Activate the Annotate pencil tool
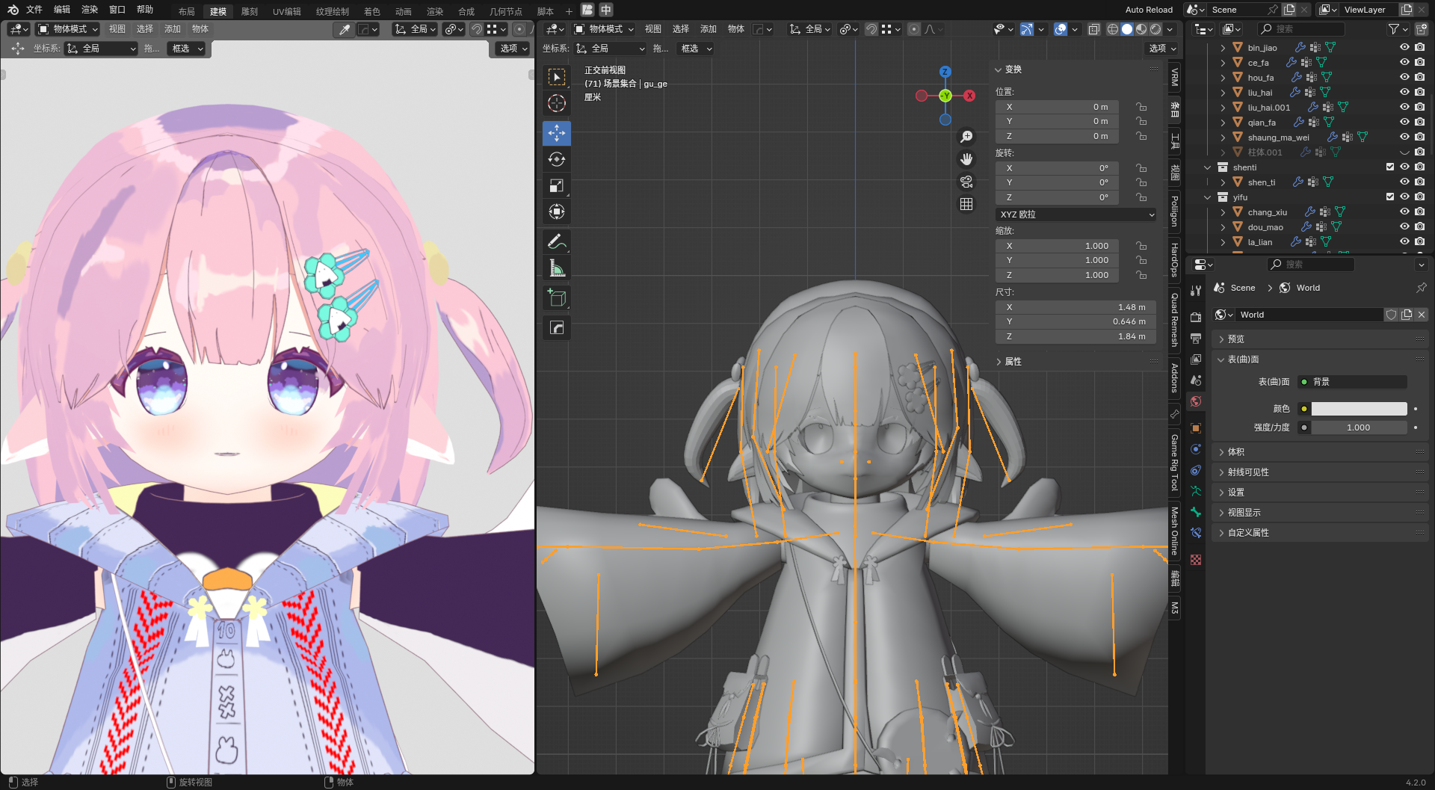The image size is (1435, 790). coord(556,241)
